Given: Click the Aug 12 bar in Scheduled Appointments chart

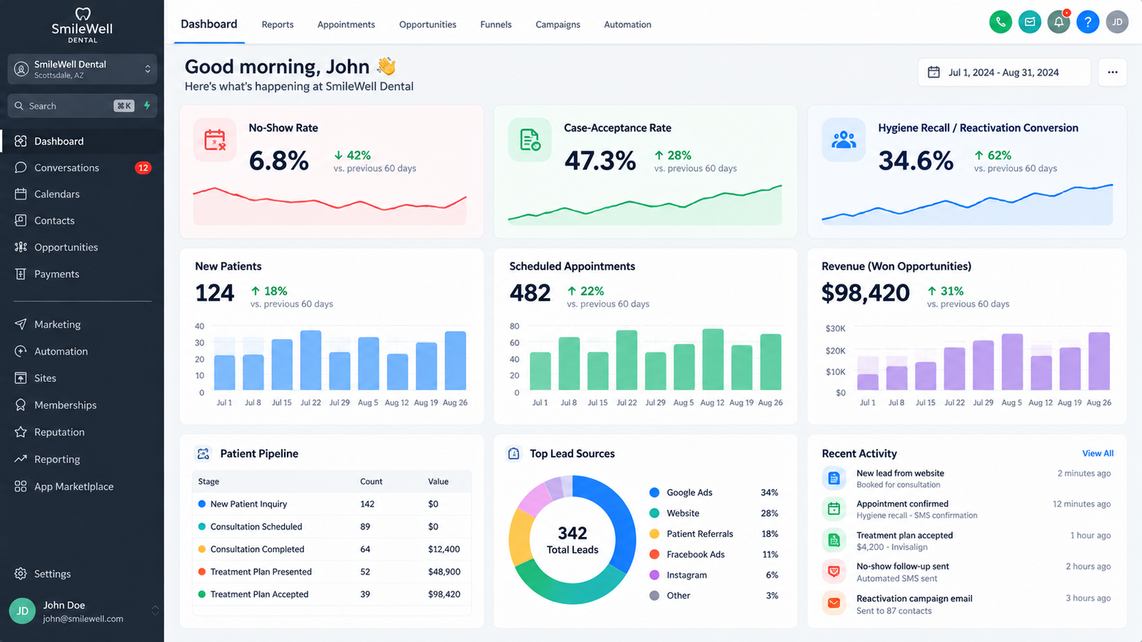Looking at the screenshot, I should click(713, 360).
